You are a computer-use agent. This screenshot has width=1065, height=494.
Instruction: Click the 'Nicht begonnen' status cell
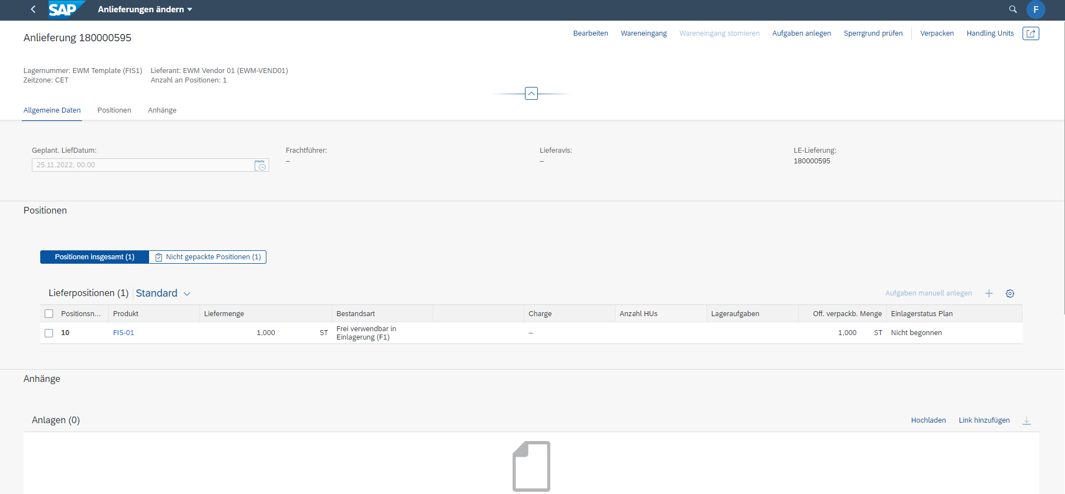[x=916, y=333]
